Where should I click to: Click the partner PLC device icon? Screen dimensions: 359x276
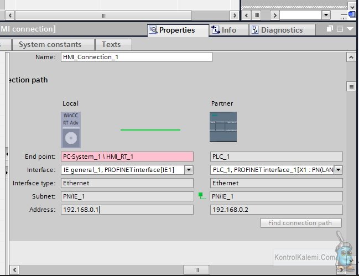(223, 127)
